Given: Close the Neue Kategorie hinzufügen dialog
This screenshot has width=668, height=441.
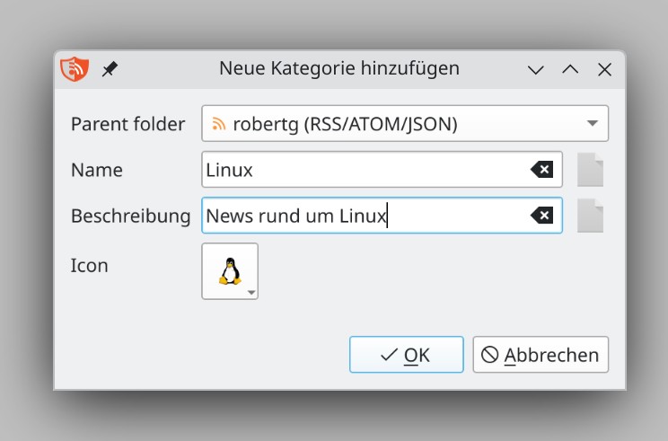Looking at the screenshot, I should (604, 69).
